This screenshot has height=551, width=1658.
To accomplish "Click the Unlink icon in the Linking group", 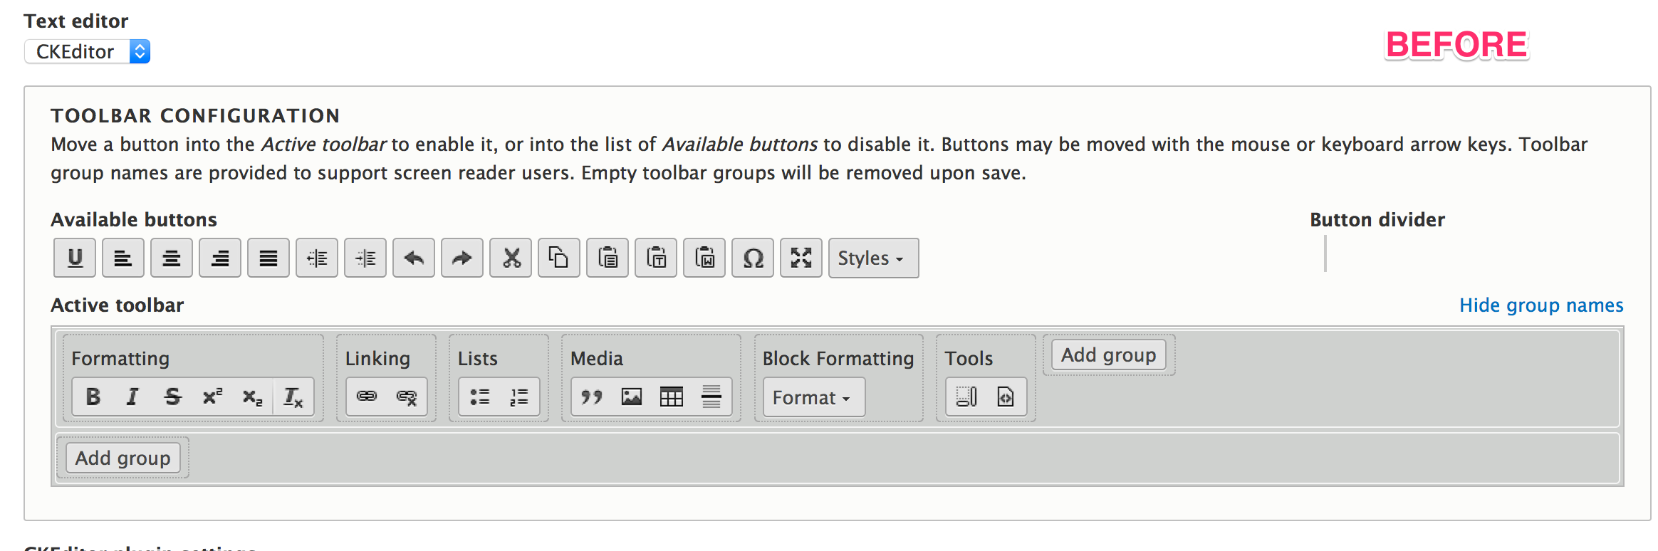I will [x=406, y=397].
